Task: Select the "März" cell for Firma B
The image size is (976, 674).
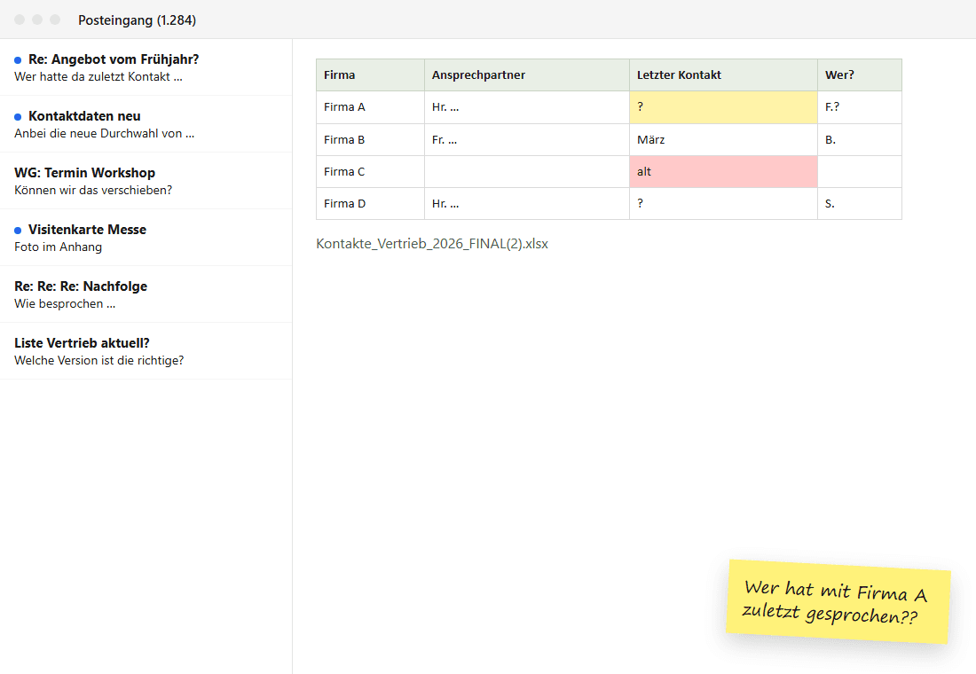Action: 723,139
